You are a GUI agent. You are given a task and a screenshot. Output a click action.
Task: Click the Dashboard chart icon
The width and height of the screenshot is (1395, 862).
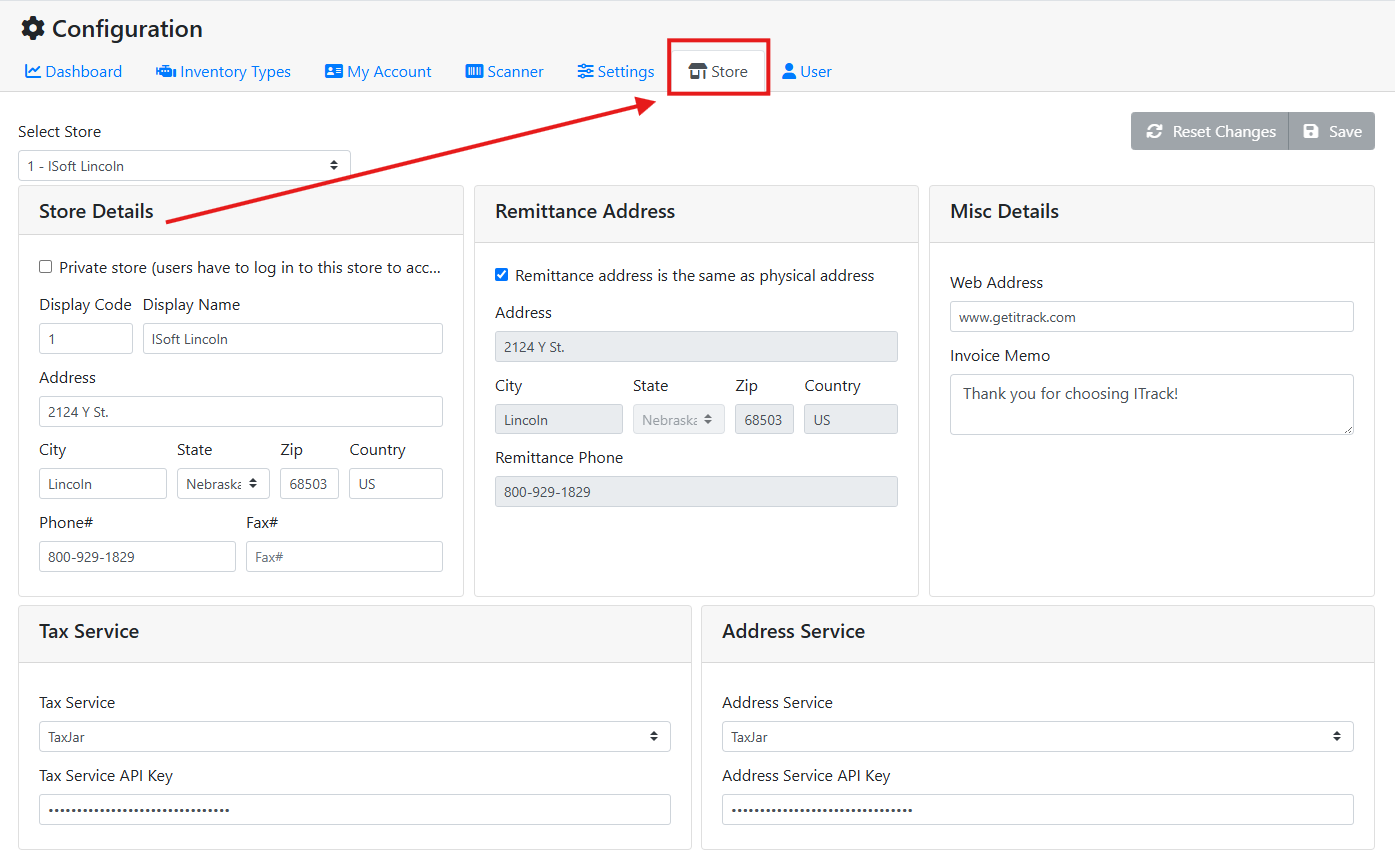pyautogui.click(x=33, y=72)
